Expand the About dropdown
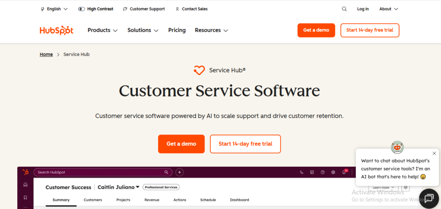 (x=389, y=9)
